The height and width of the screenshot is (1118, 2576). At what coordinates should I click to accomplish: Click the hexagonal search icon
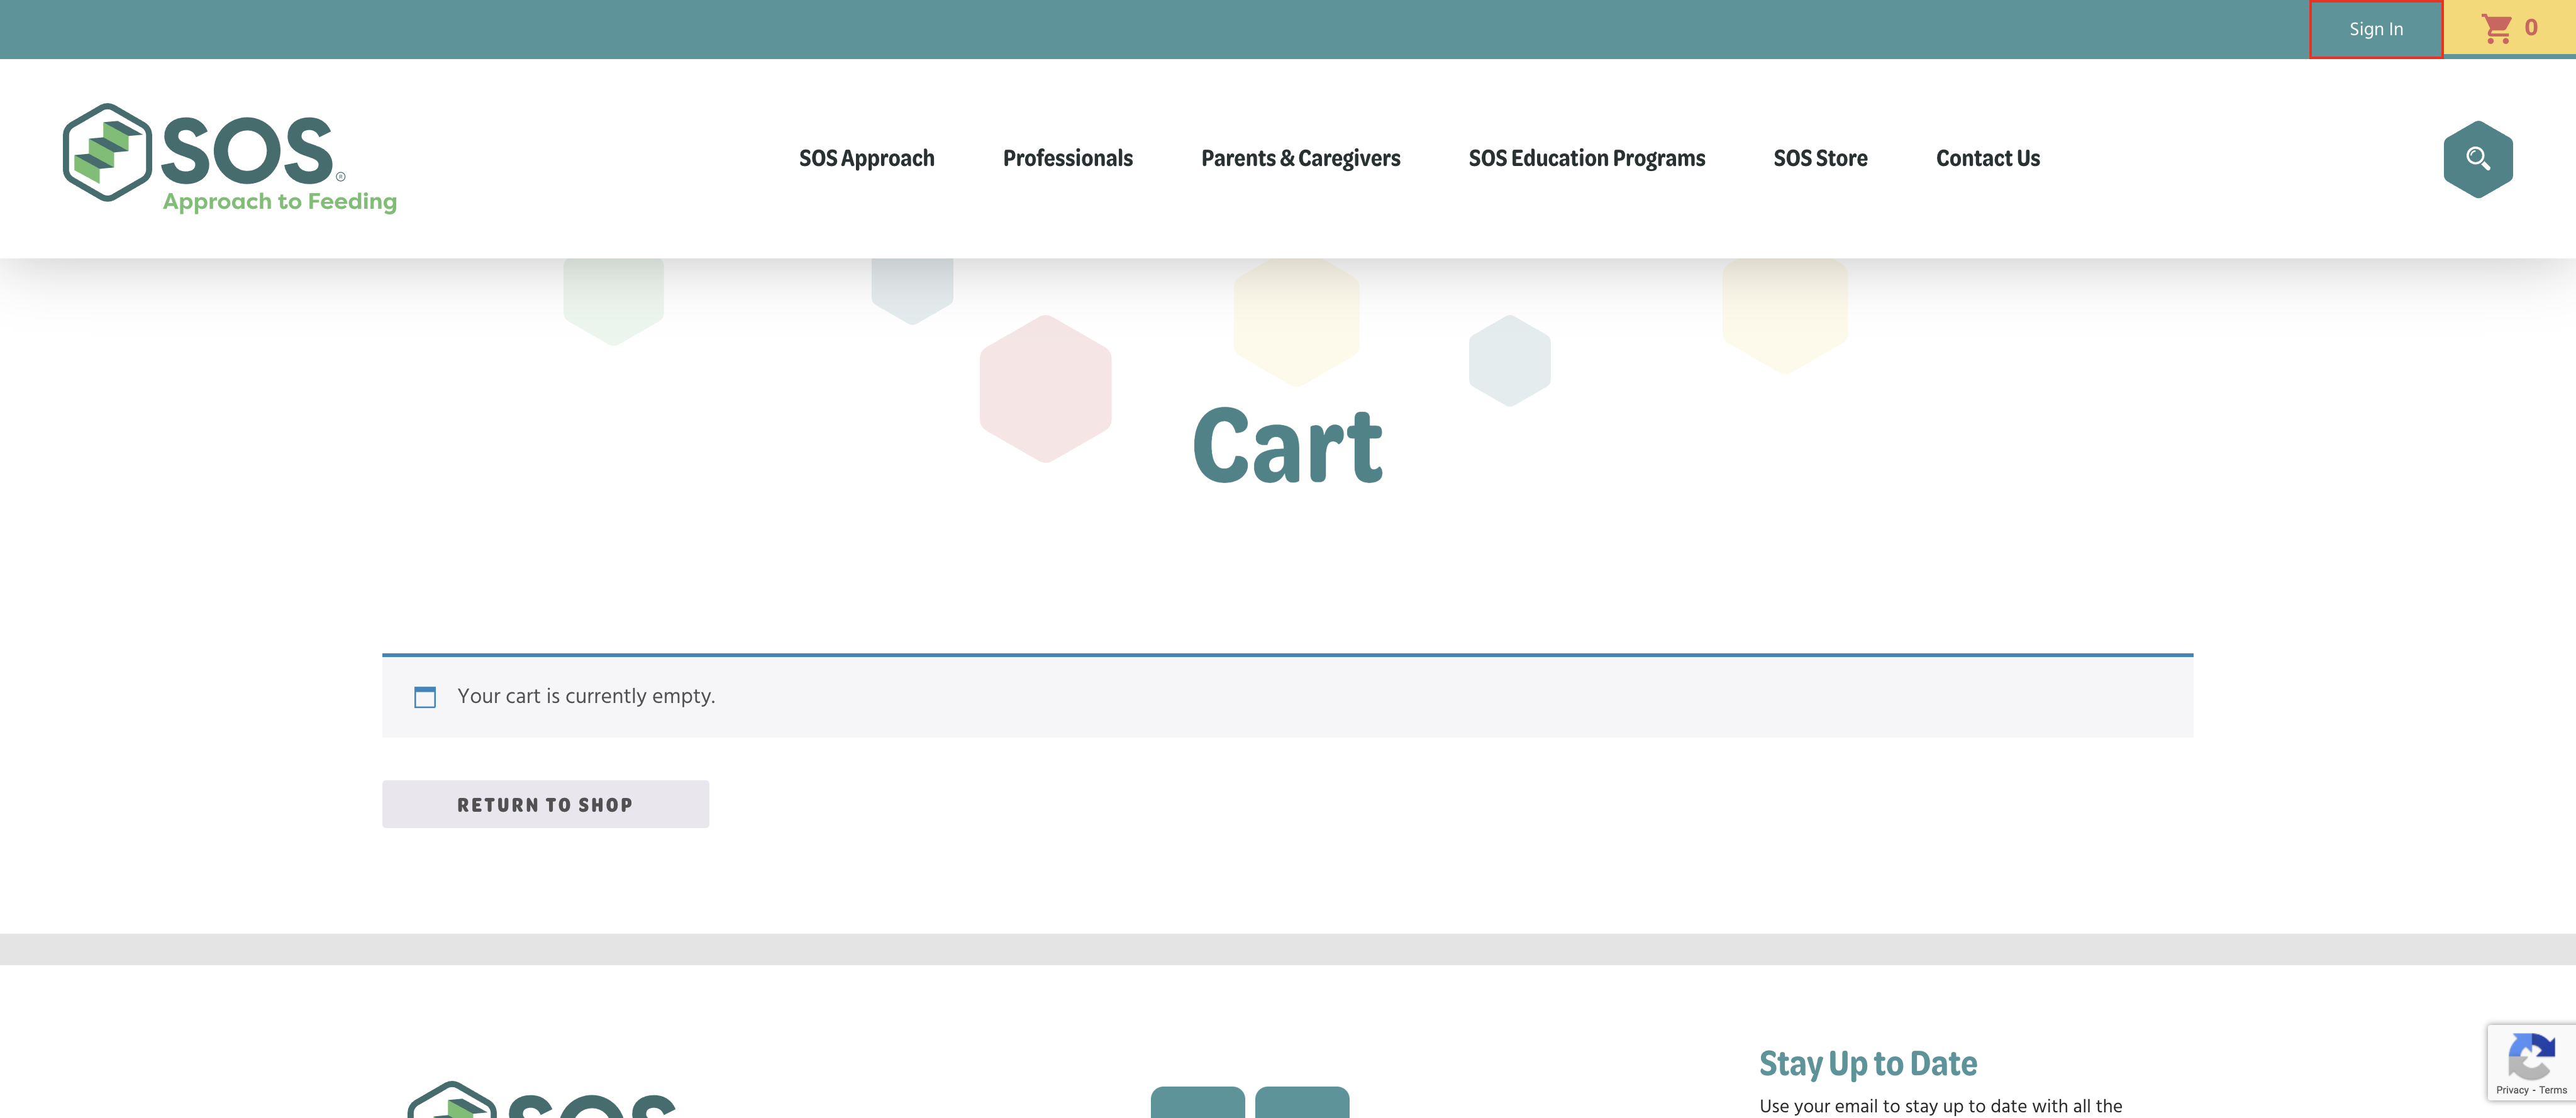point(2477,159)
